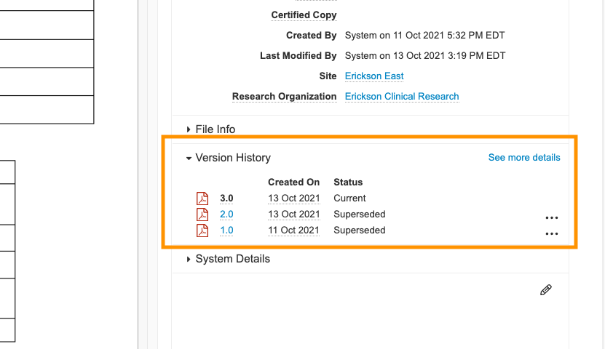
Task: Open the PDF icon for version 1.0
Action: pos(202,230)
